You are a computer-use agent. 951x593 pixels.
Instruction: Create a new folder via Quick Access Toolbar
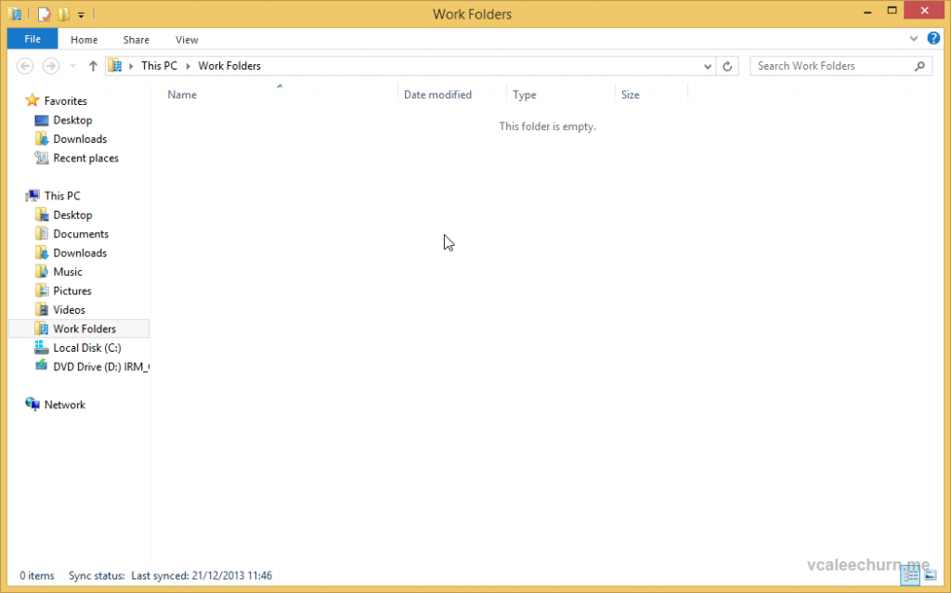(x=62, y=13)
